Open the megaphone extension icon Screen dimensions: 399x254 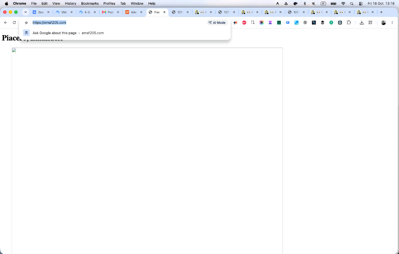click(x=236, y=22)
